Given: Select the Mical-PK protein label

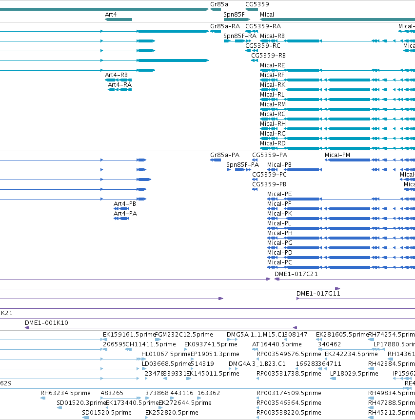Looking at the screenshot, I should tap(279, 214).
